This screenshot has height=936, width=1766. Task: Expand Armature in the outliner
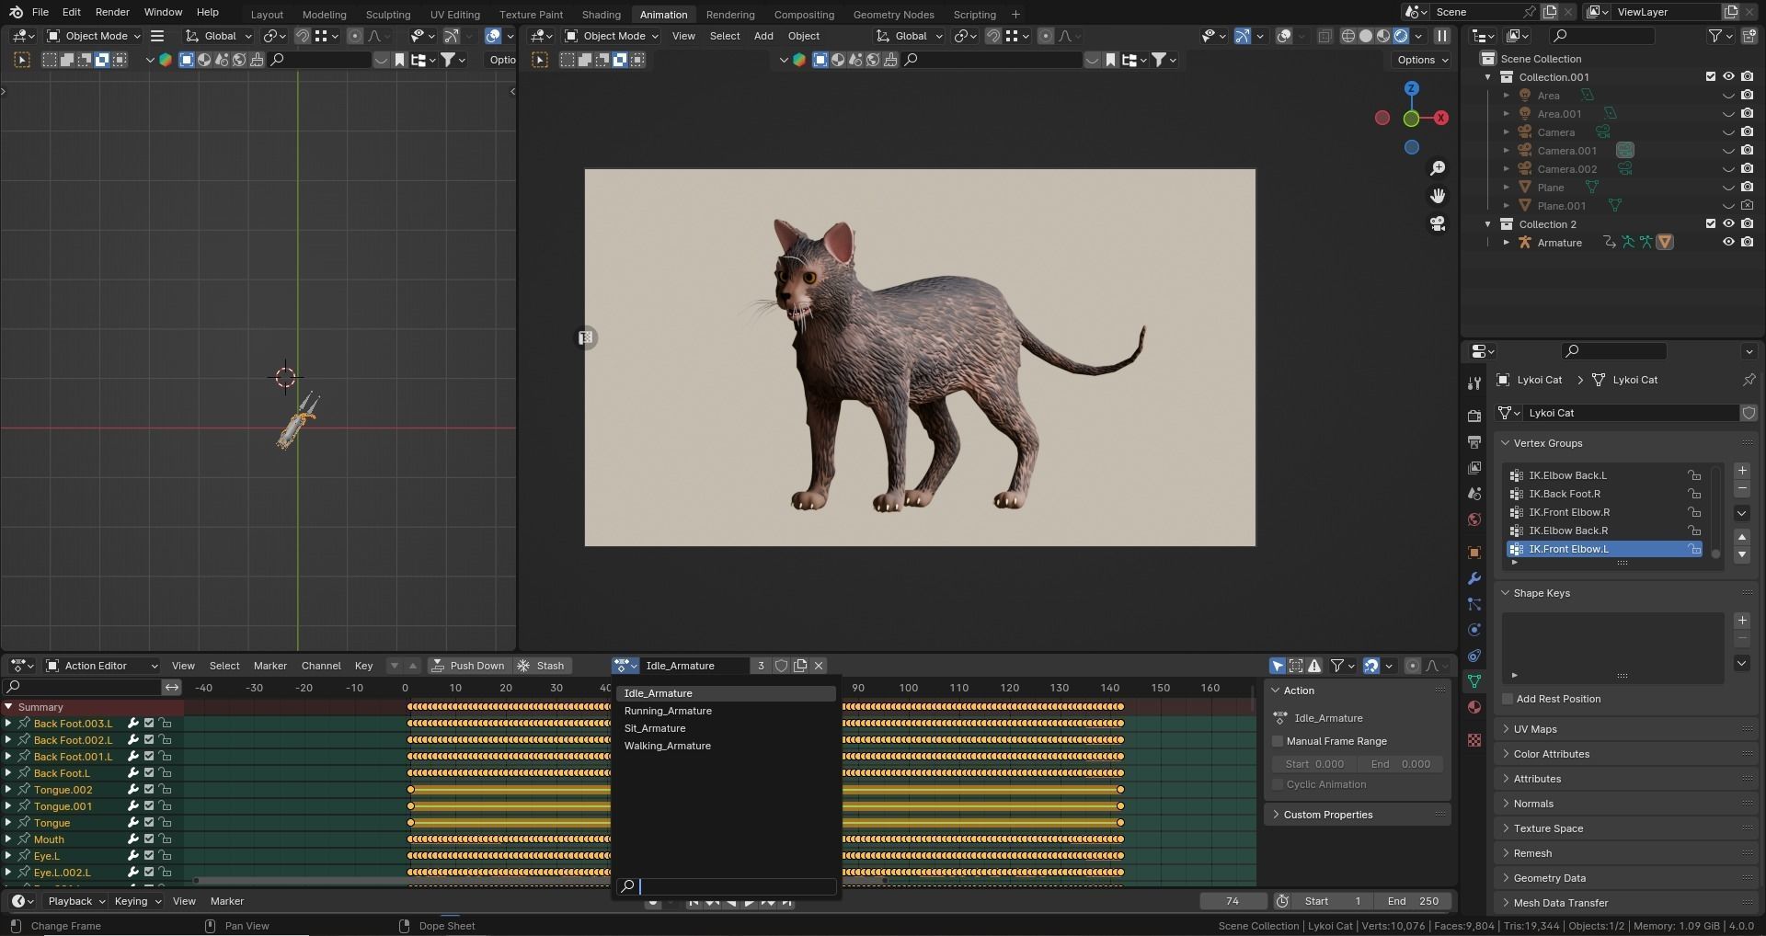pos(1506,243)
